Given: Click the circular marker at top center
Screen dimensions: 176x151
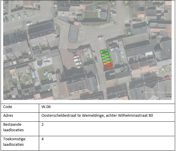Looking at the screenshot, I should (94, 7).
